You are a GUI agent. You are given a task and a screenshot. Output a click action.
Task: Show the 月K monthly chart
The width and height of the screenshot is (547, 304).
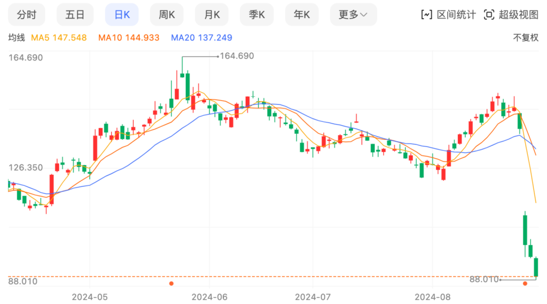(212, 15)
